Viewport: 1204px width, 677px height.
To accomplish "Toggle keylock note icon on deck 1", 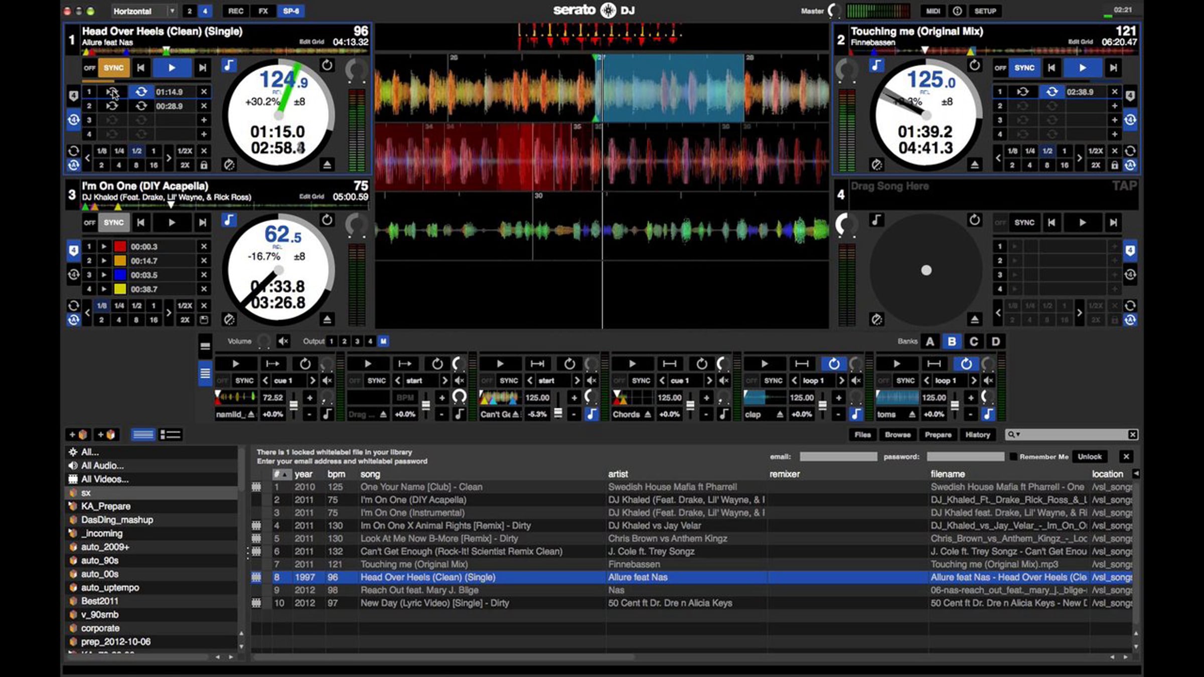I will click(229, 65).
